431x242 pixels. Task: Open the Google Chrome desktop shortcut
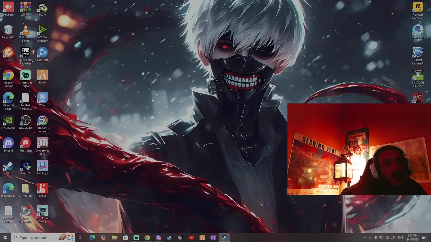coord(8,78)
